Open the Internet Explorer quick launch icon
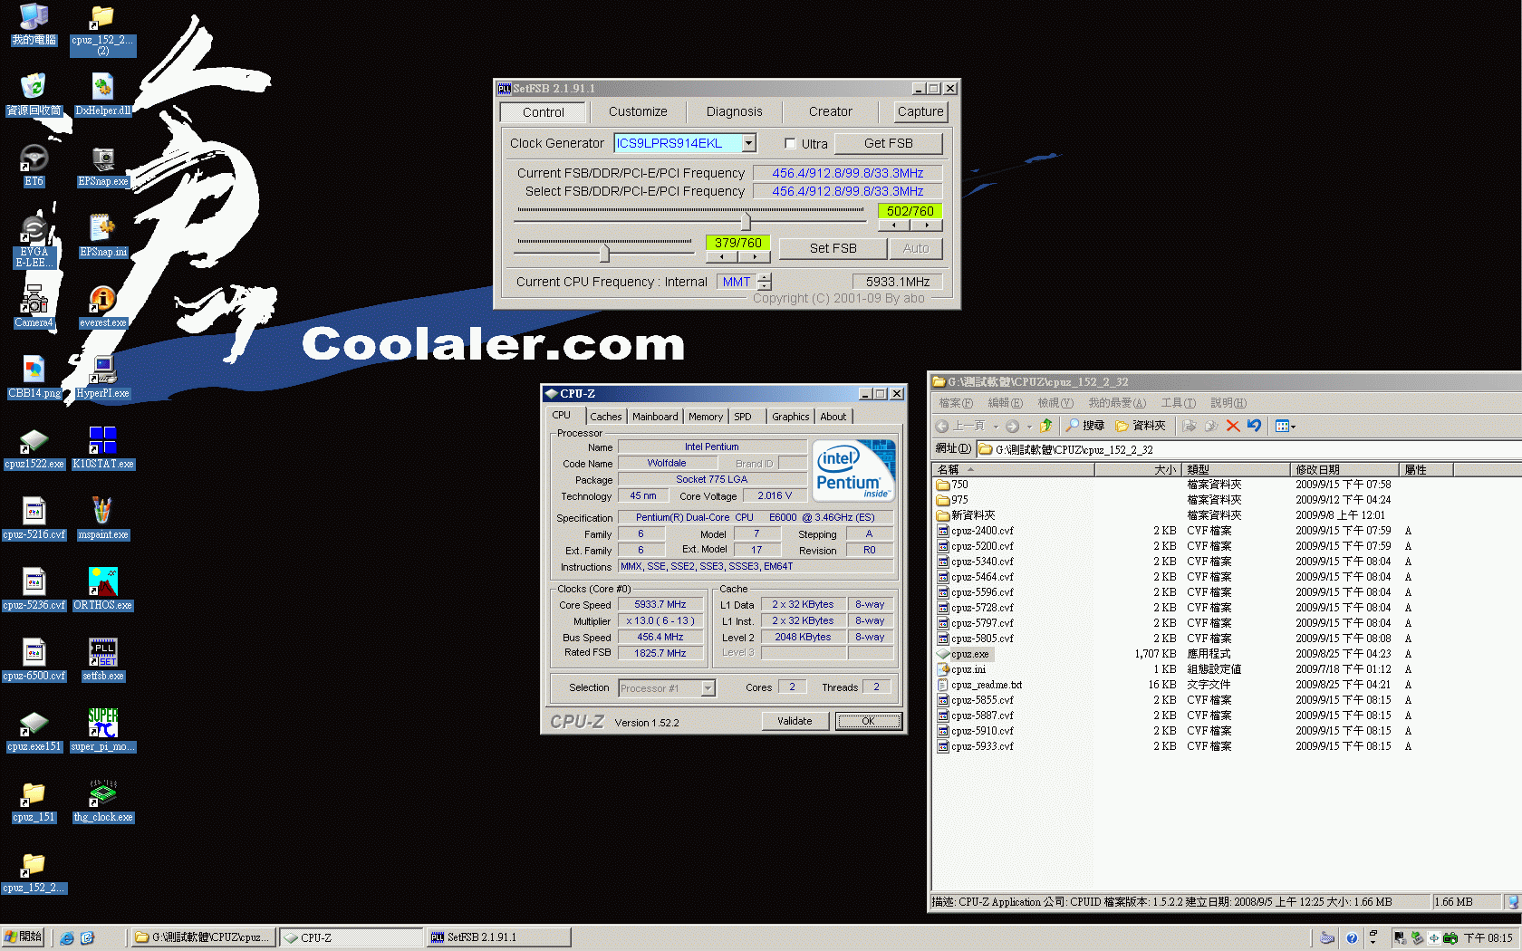Viewport: 1522px width, 951px height. tap(67, 937)
